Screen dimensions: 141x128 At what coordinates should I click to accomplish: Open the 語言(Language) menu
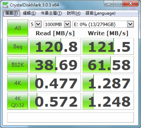click(x=100, y=13)
